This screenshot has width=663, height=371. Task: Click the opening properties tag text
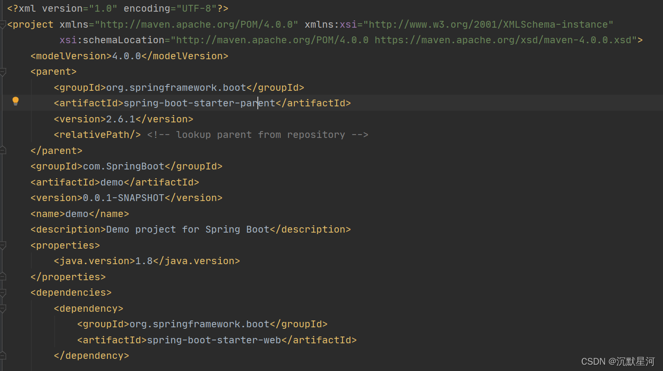click(x=65, y=245)
